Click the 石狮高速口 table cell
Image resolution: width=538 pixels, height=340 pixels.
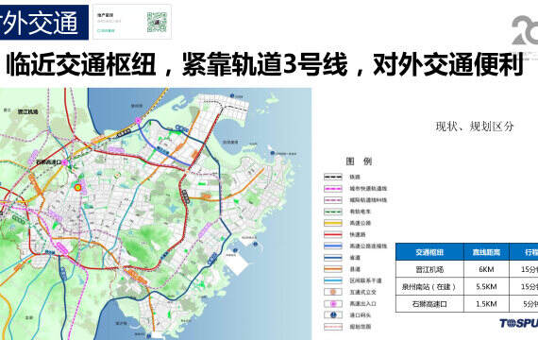coord(429,304)
